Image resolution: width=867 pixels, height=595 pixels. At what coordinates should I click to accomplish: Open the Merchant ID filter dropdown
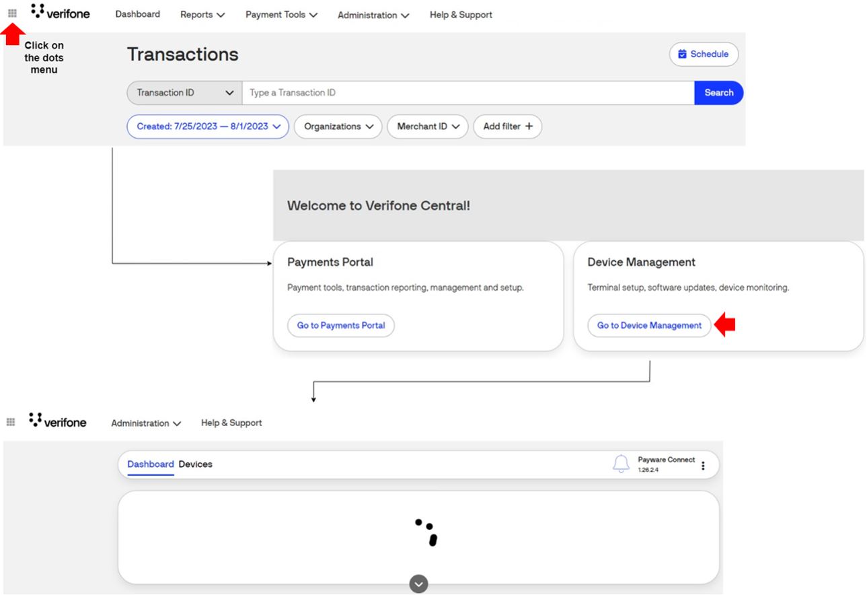[427, 127]
